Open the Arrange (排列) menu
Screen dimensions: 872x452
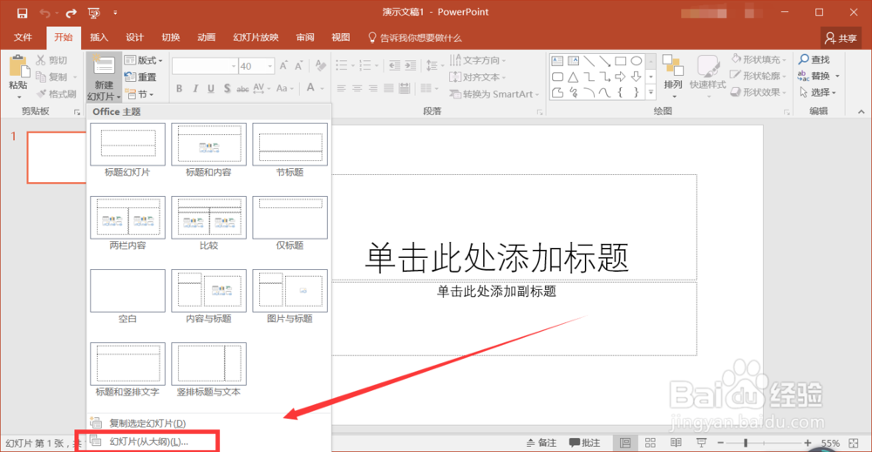pyautogui.click(x=673, y=75)
